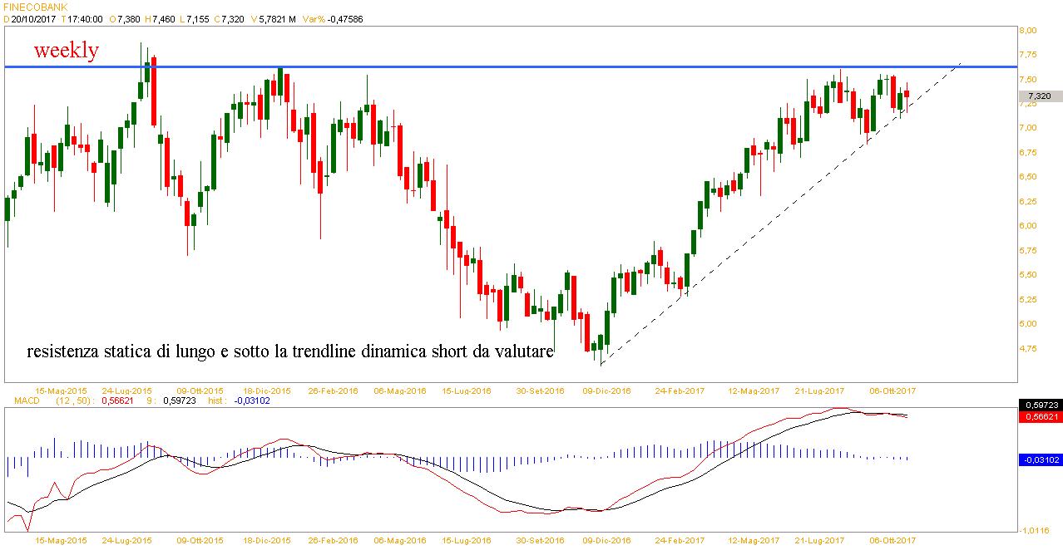Click the low price 7,155 value
Image resolution: width=1063 pixels, height=555 pixels.
pos(198,18)
